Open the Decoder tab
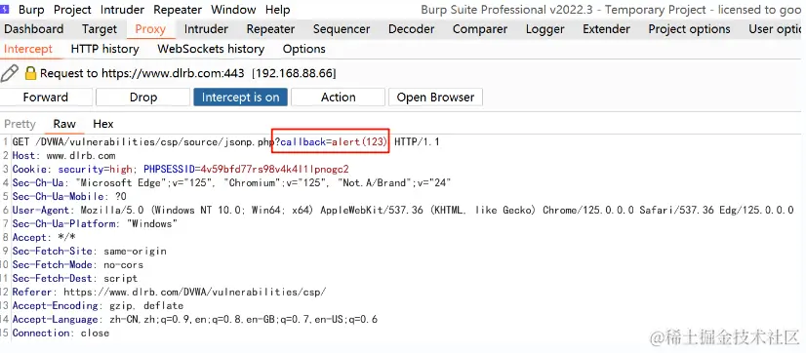This screenshot has width=806, height=353. tap(411, 29)
